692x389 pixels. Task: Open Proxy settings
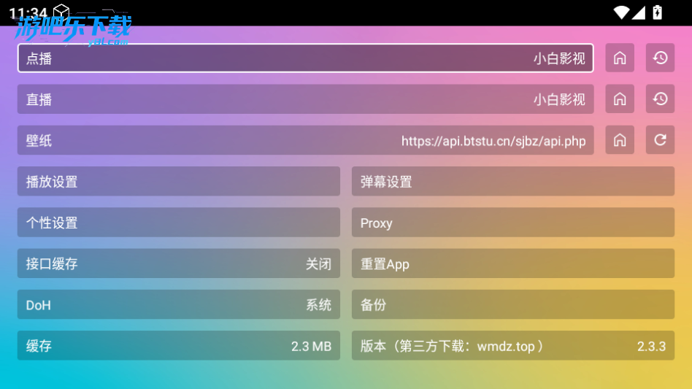click(x=513, y=223)
